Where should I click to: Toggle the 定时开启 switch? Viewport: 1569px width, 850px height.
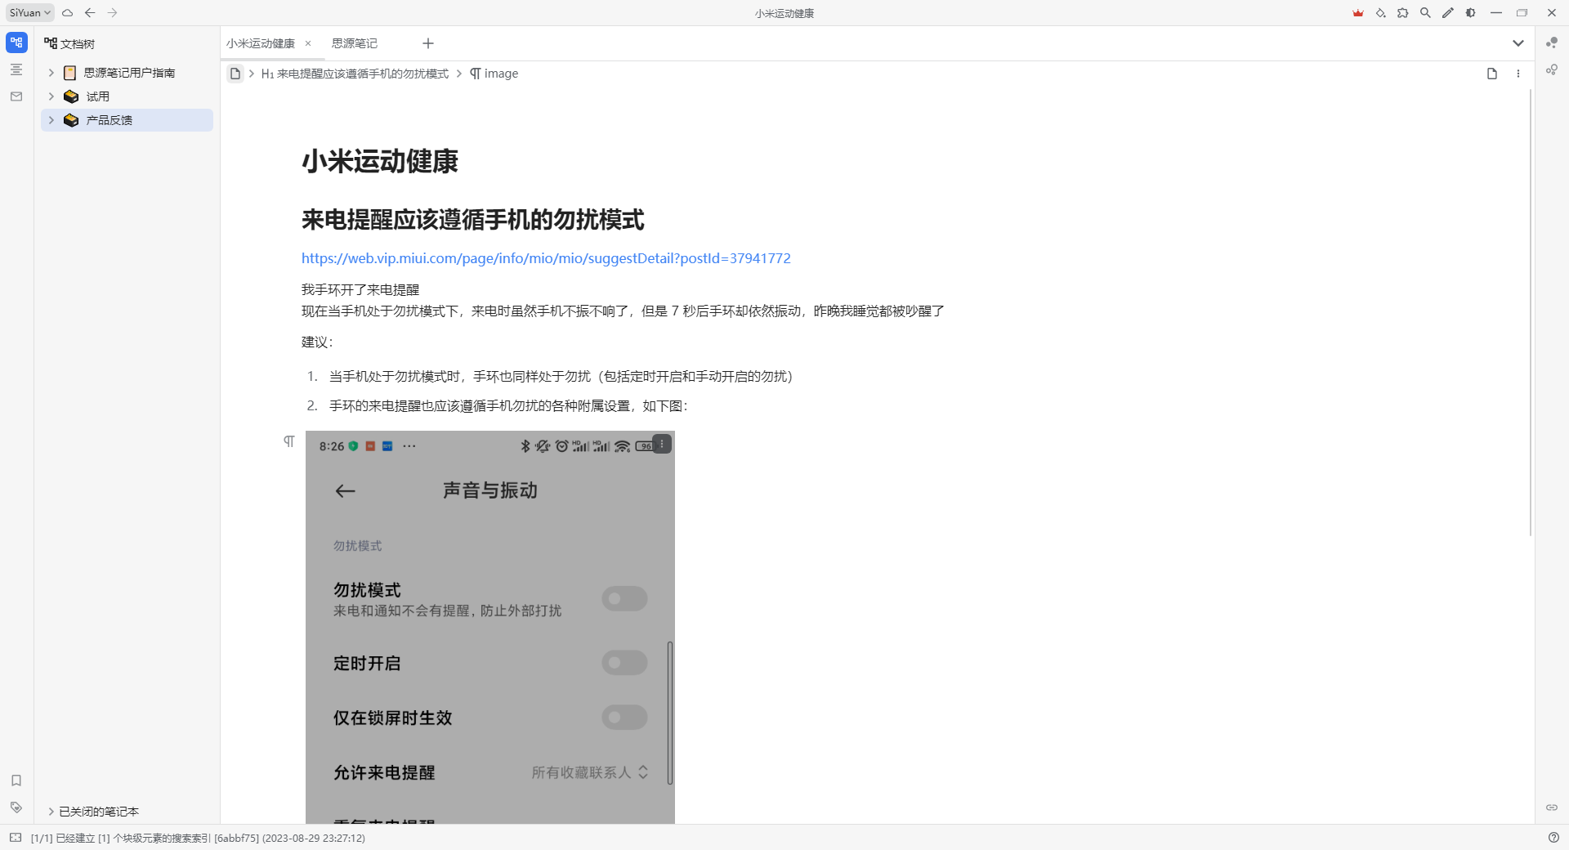(x=624, y=663)
